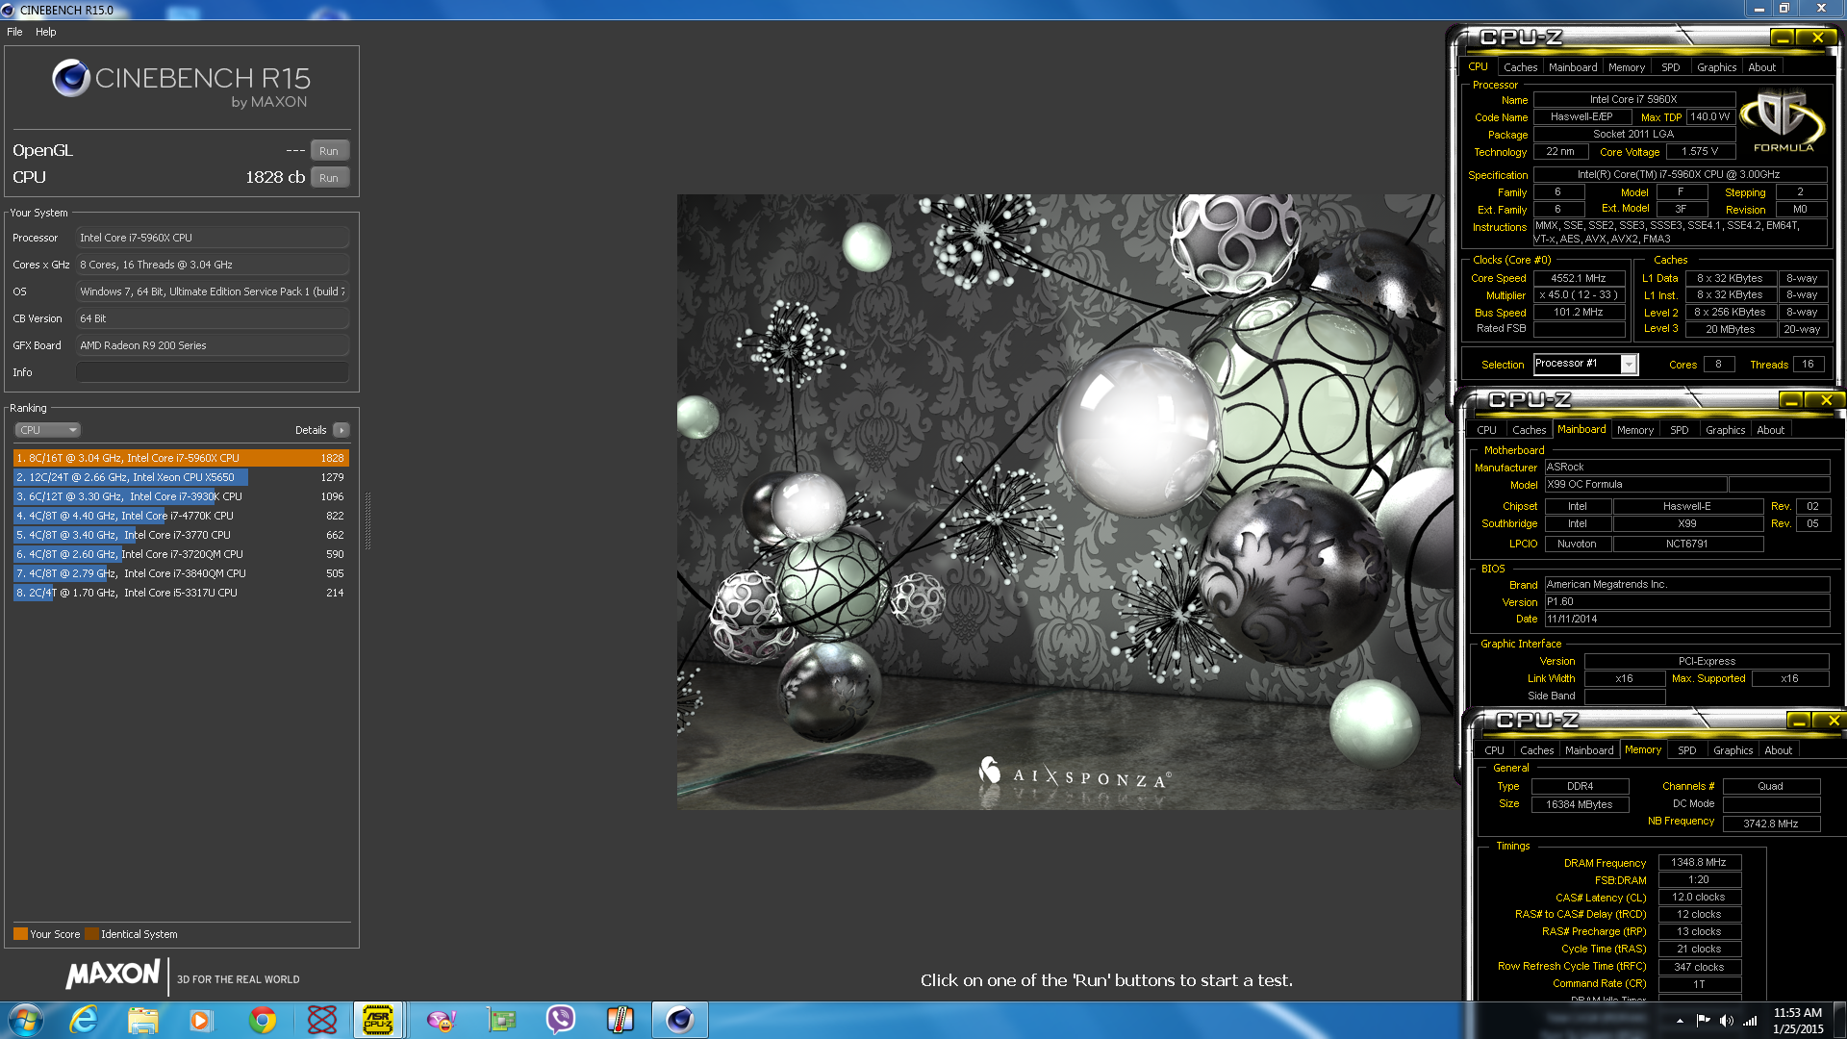Select ranking row Core i5-3317U
This screenshot has width=1847, height=1039.
point(181,593)
